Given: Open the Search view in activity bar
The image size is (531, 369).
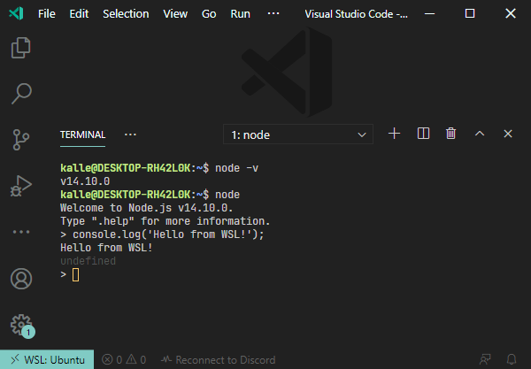Looking at the screenshot, I should [x=21, y=94].
